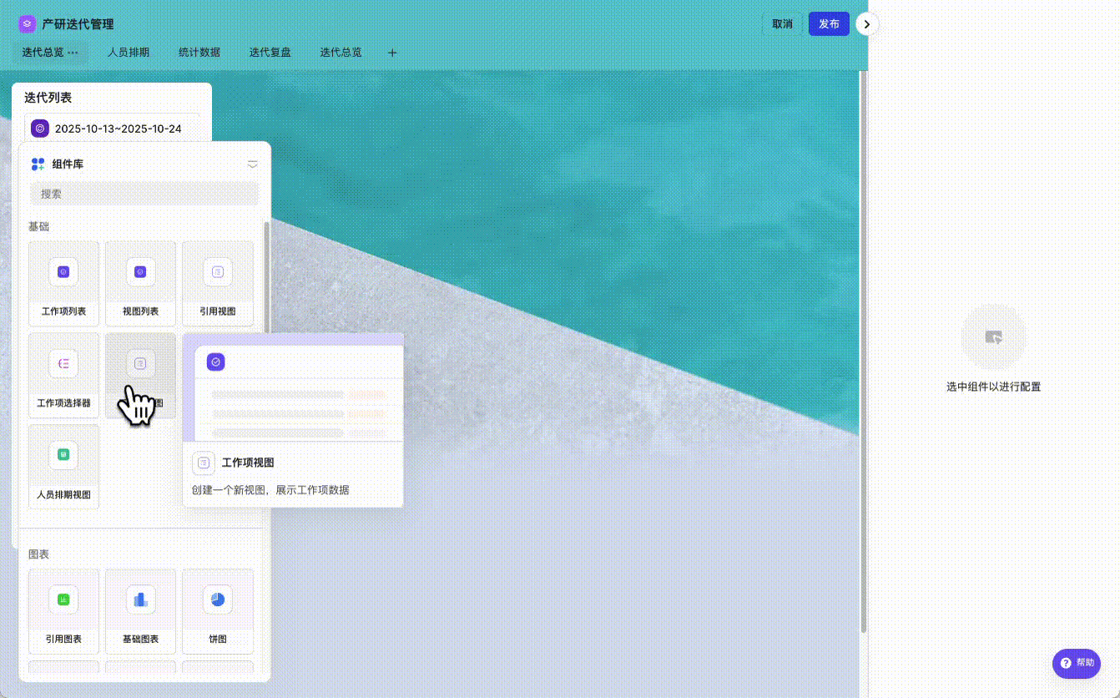Click the purple 产研迭代管理 app logo
The image size is (1120, 698).
pos(27,24)
